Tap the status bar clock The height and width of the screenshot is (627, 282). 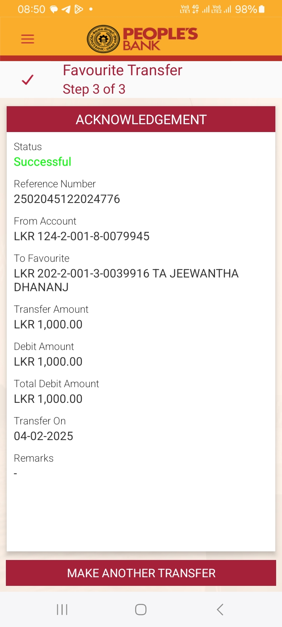coord(31,9)
